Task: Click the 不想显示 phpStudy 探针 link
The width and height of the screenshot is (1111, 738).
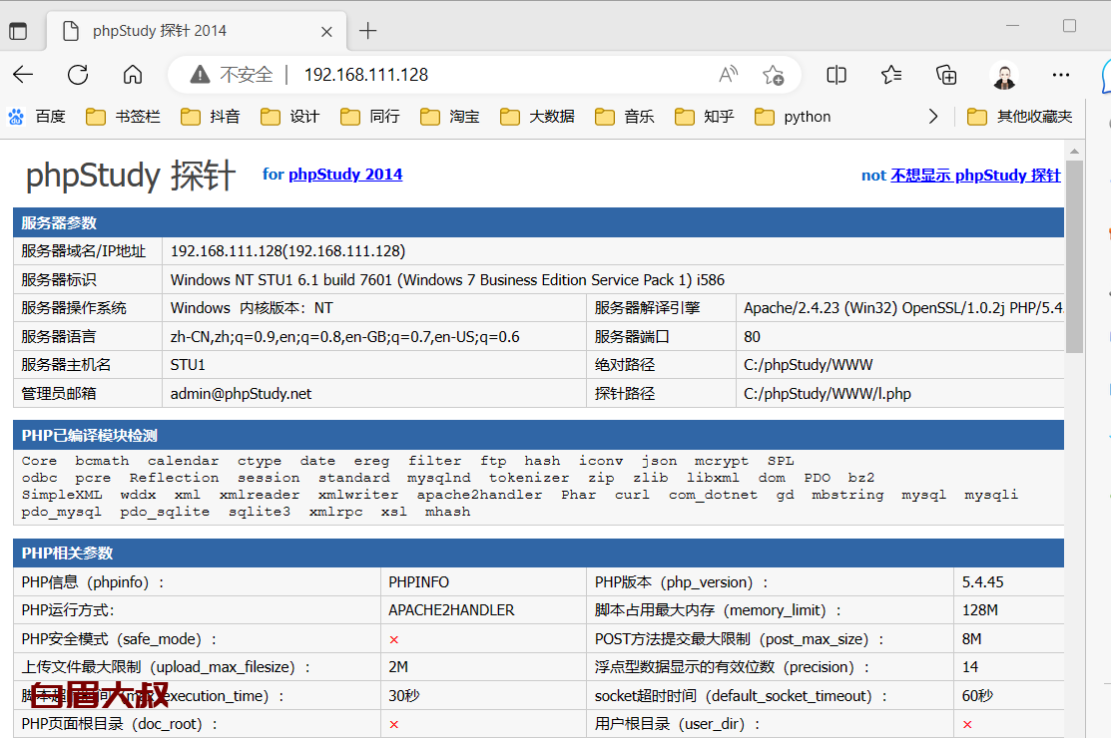Action: 975,176
